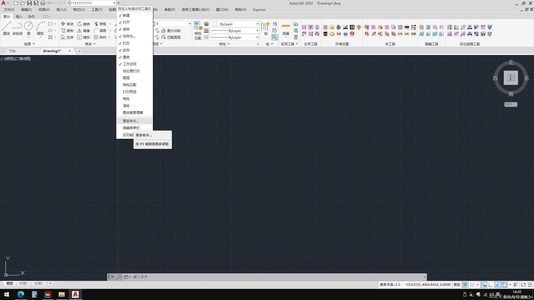Viewport: 534px width, 300px height.
Task: Click the Fillet (圆角) tool
Action: (100, 31)
